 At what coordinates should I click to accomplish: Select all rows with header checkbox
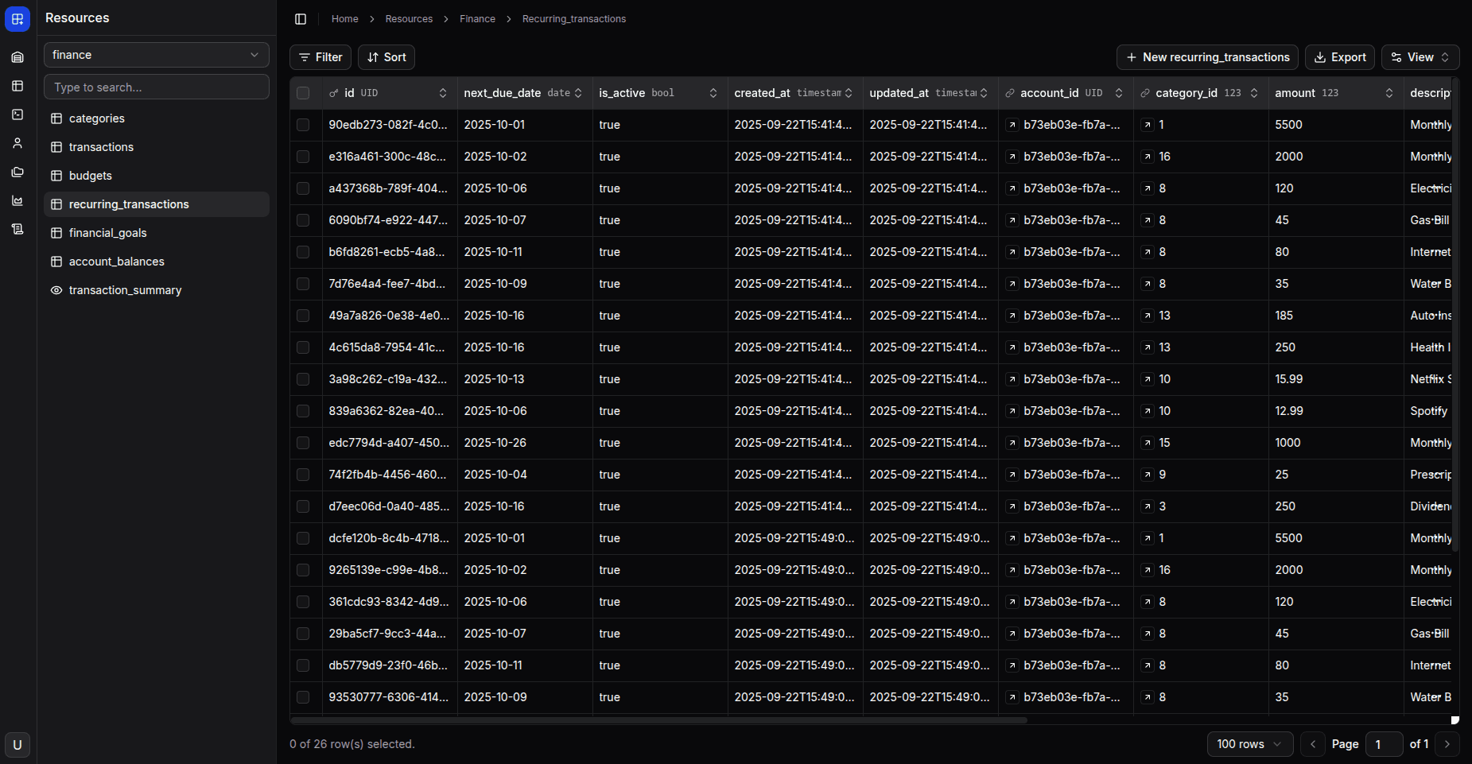303,93
